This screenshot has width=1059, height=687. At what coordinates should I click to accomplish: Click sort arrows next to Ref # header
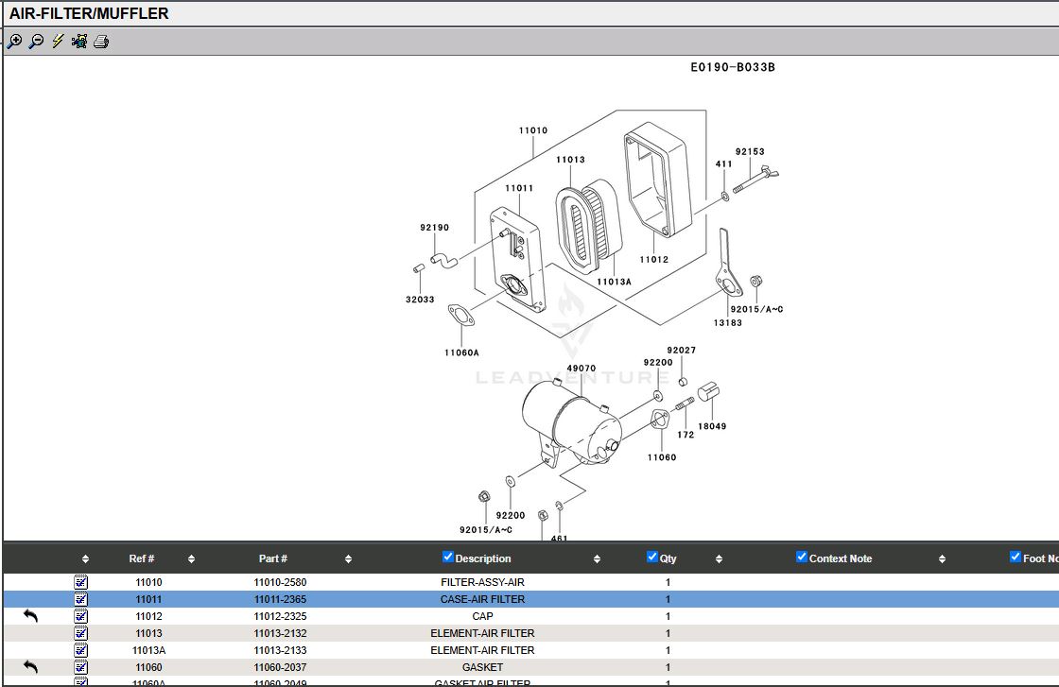click(x=191, y=559)
